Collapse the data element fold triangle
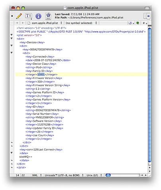Viewport: 161px width, 190px height. [12, 153]
